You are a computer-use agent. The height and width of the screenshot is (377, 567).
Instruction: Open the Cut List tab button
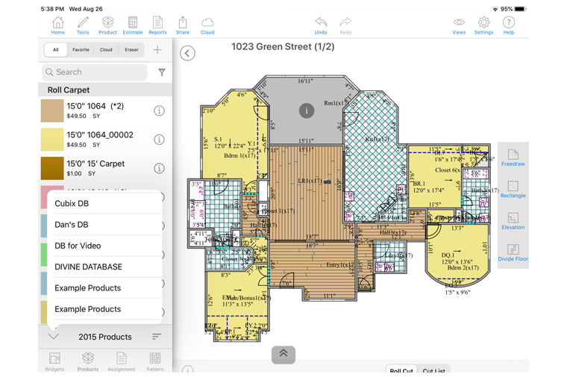tap(433, 370)
